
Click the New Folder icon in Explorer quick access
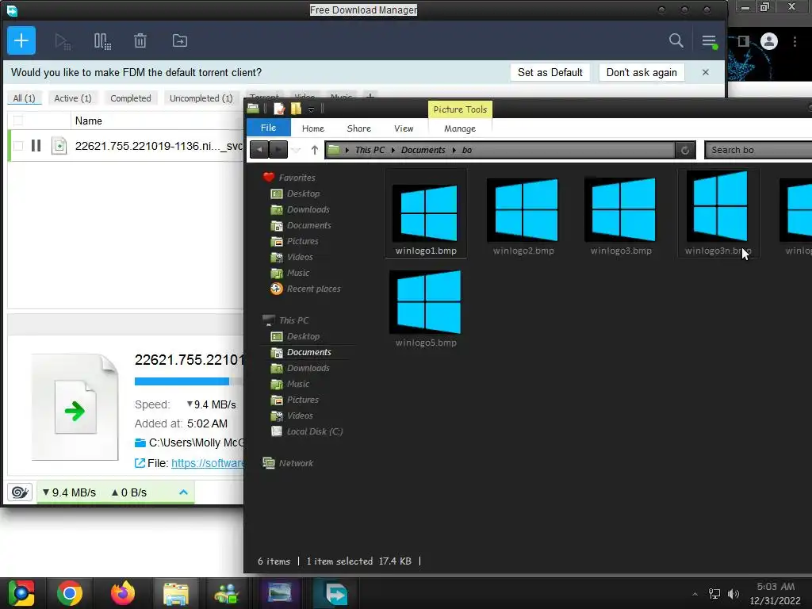point(297,109)
